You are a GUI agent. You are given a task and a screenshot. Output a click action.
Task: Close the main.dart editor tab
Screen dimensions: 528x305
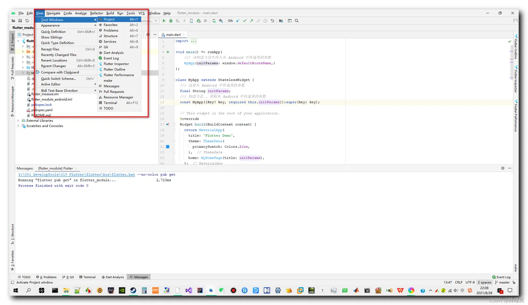[x=184, y=35]
